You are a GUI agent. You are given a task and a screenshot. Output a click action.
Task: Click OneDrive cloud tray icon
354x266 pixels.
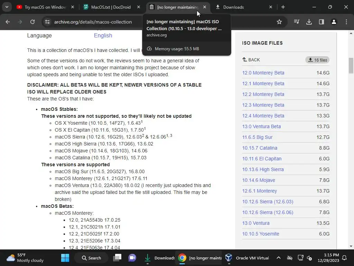coord(290,258)
